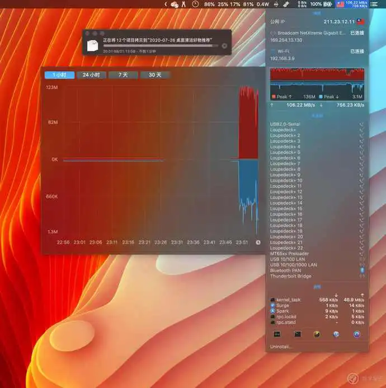Click the Surge app icon in process list
Screen dimensions: 386x388
coord(272,305)
